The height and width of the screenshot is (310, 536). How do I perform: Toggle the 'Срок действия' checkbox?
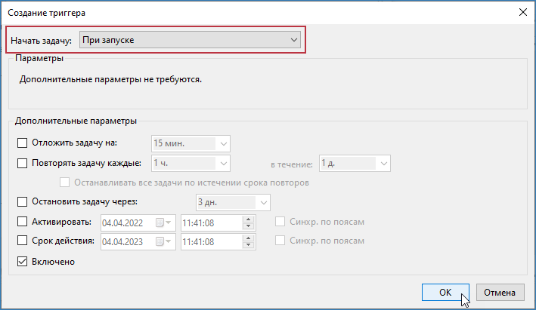point(21,241)
